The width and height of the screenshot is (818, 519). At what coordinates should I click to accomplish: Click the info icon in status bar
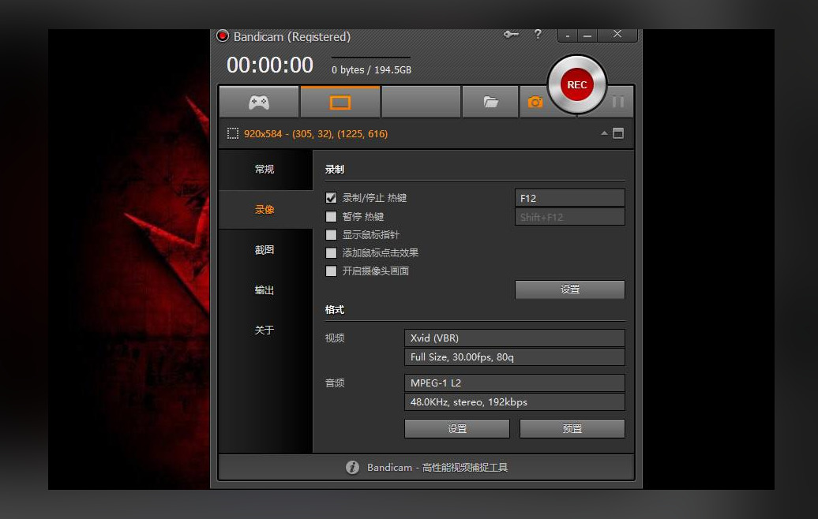[353, 468]
